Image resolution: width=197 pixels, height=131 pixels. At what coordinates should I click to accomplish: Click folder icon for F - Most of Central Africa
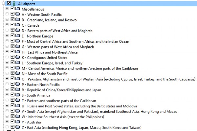coord(18,41)
